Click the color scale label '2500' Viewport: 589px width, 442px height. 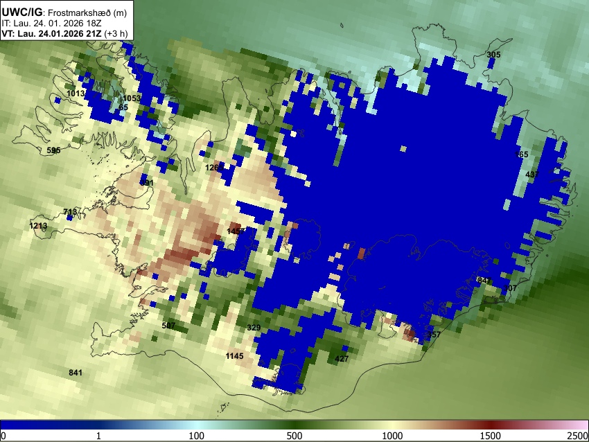coord(578,436)
